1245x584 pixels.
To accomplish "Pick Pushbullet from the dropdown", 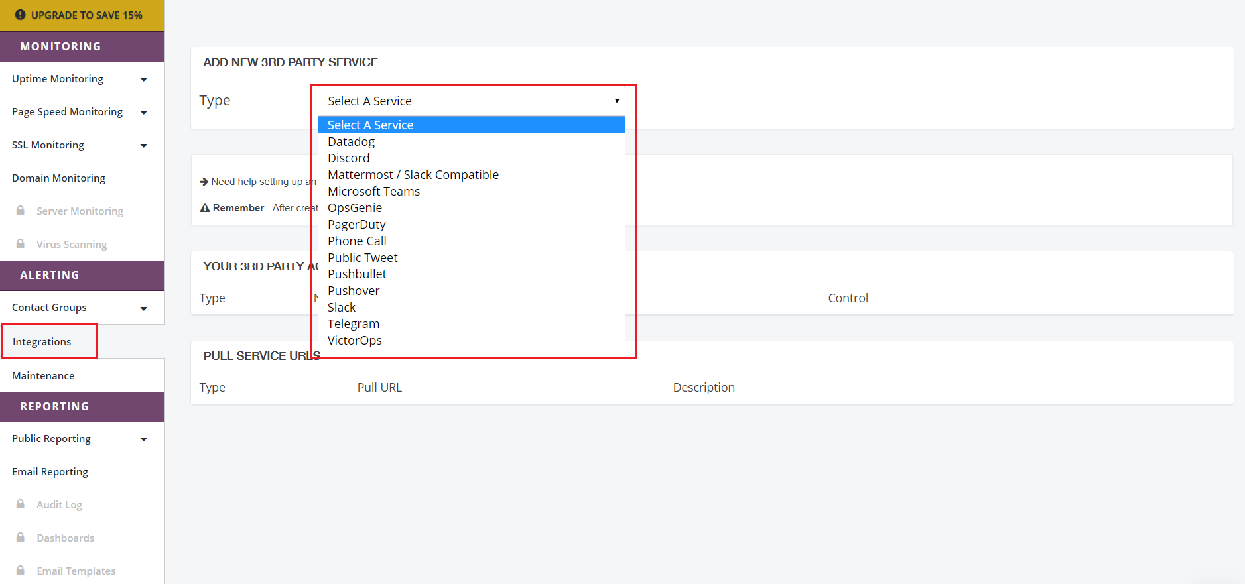I will pyautogui.click(x=472, y=274).
